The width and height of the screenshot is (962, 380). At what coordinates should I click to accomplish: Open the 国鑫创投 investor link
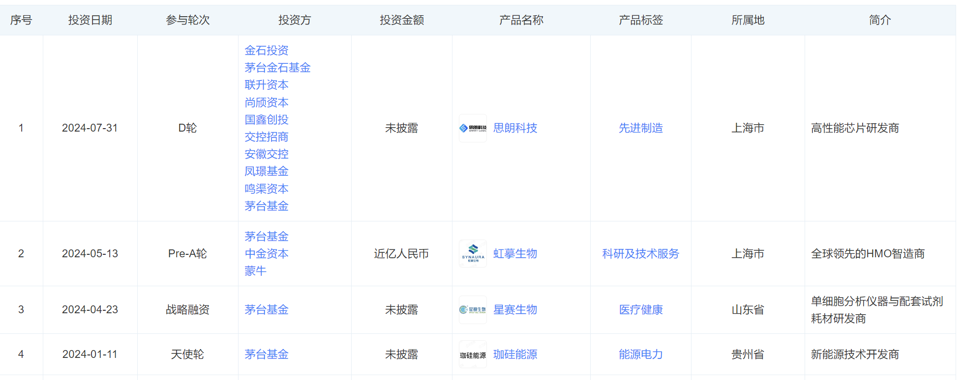pos(267,120)
